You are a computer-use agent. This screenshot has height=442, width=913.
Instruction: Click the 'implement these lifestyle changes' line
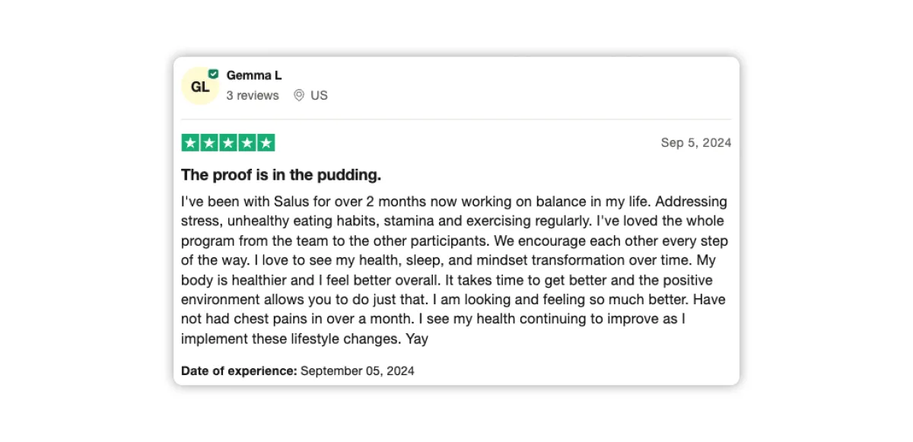(x=291, y=339)
